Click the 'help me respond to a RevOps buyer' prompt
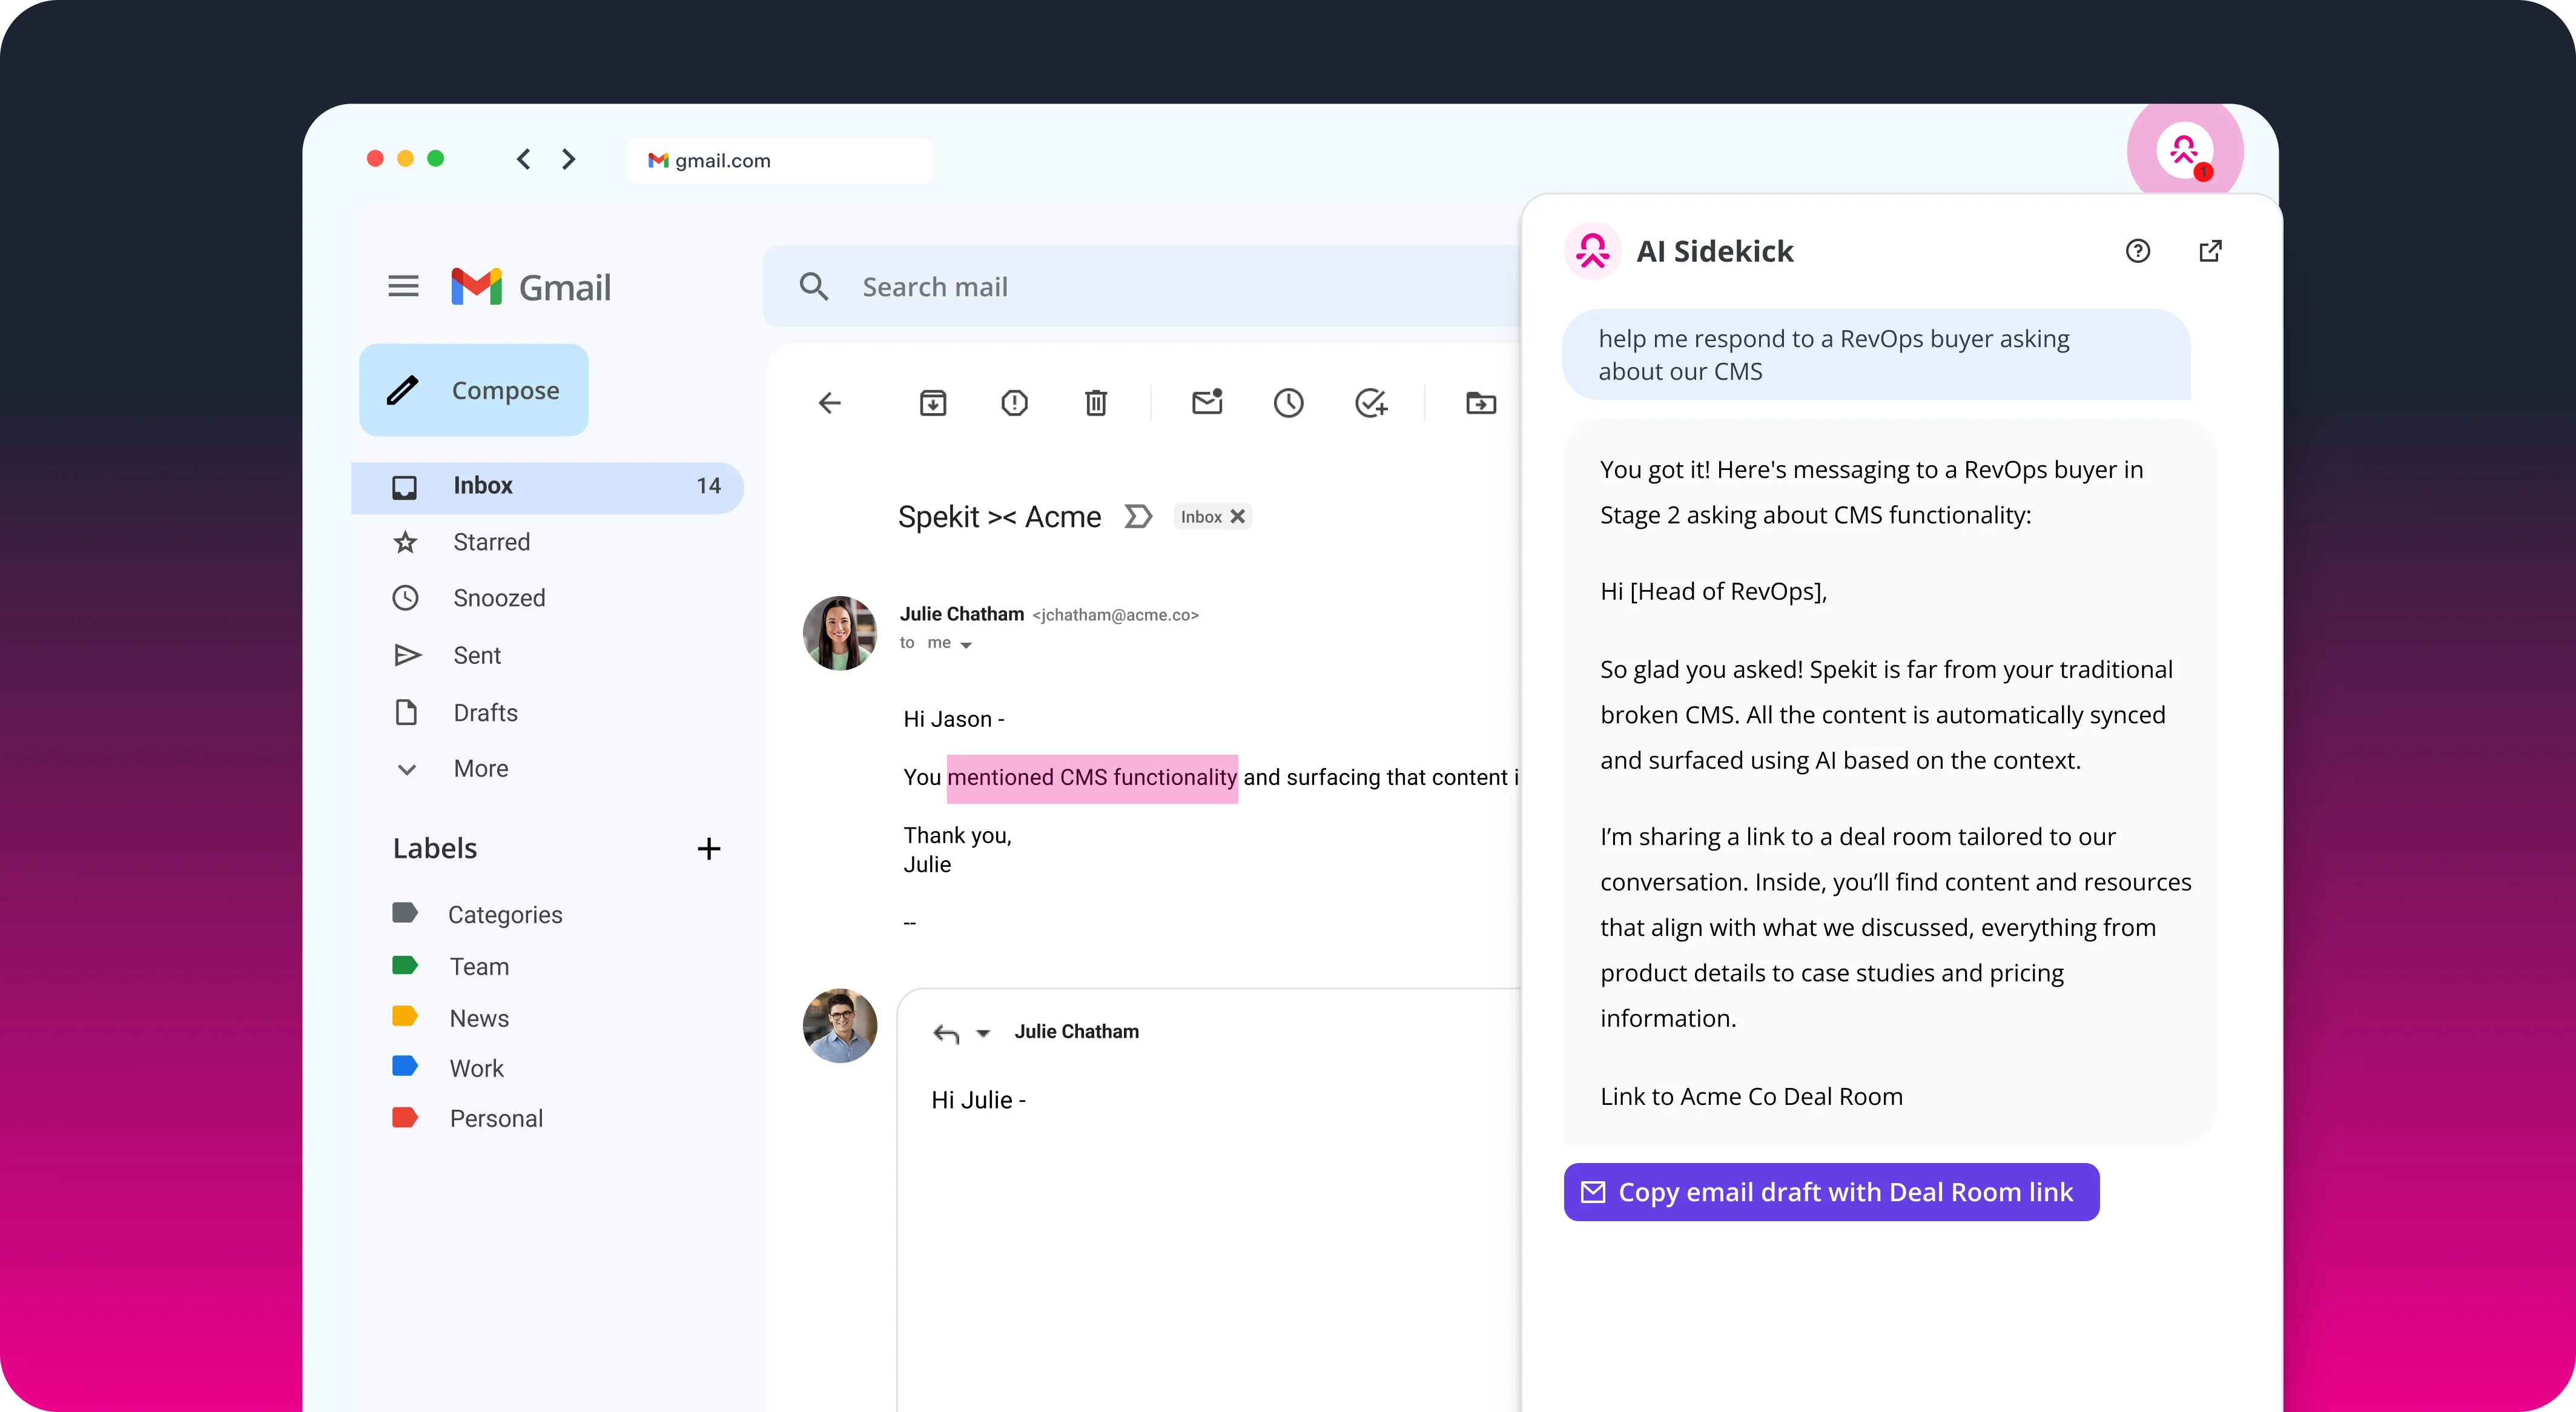 click(1875, 355)
